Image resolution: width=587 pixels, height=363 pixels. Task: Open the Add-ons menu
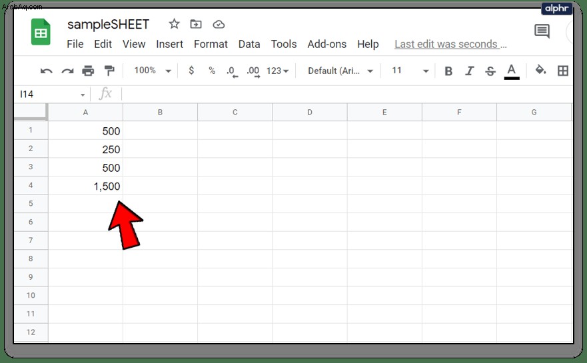pyautogui.click(x=327, y=44)
